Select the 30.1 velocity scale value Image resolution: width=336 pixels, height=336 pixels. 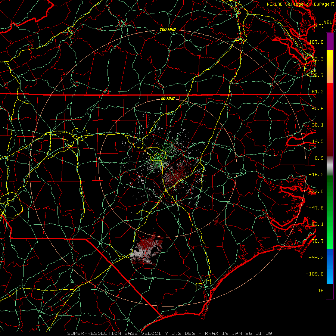[x=318, y=125]
